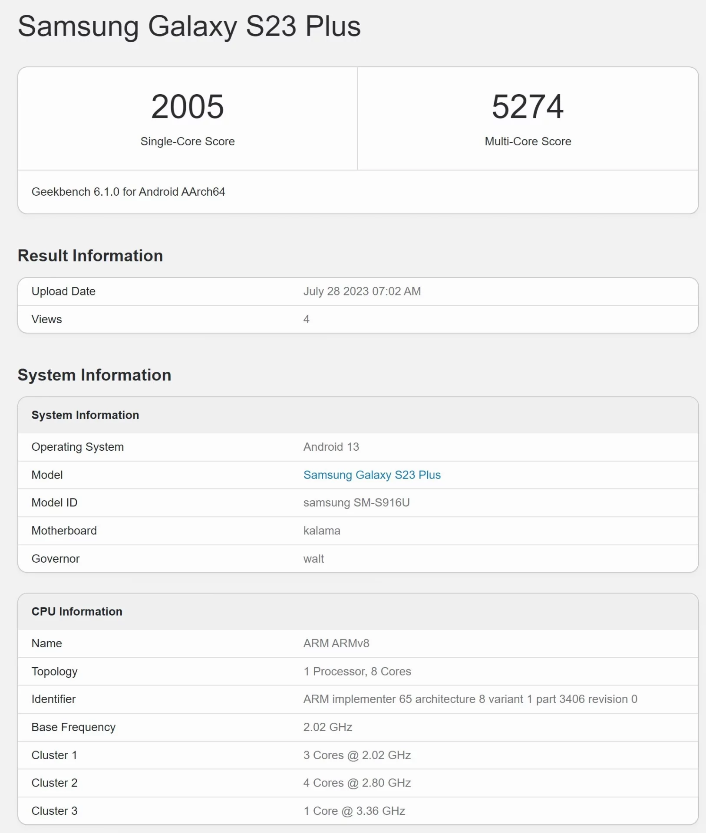Screen dimensions: 706x833
Task: Click the multi-core score value 5274
Action: 528,107
